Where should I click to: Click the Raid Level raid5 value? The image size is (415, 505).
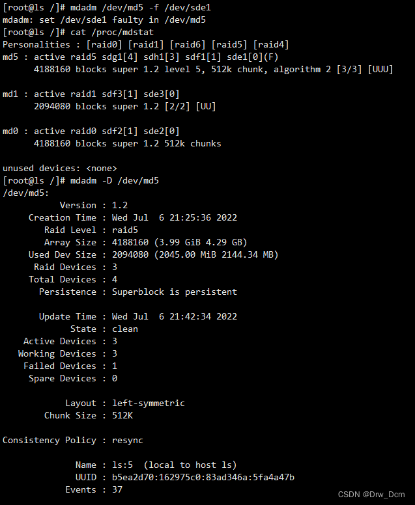pyautogui.click(x=125, y=230)
